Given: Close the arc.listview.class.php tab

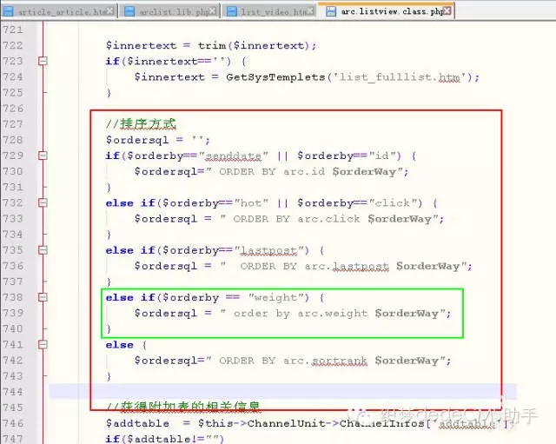Looking at the screenshot, I should point(448,11).
